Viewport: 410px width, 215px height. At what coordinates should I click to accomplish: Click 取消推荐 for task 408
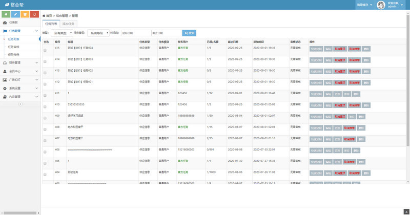350,128
